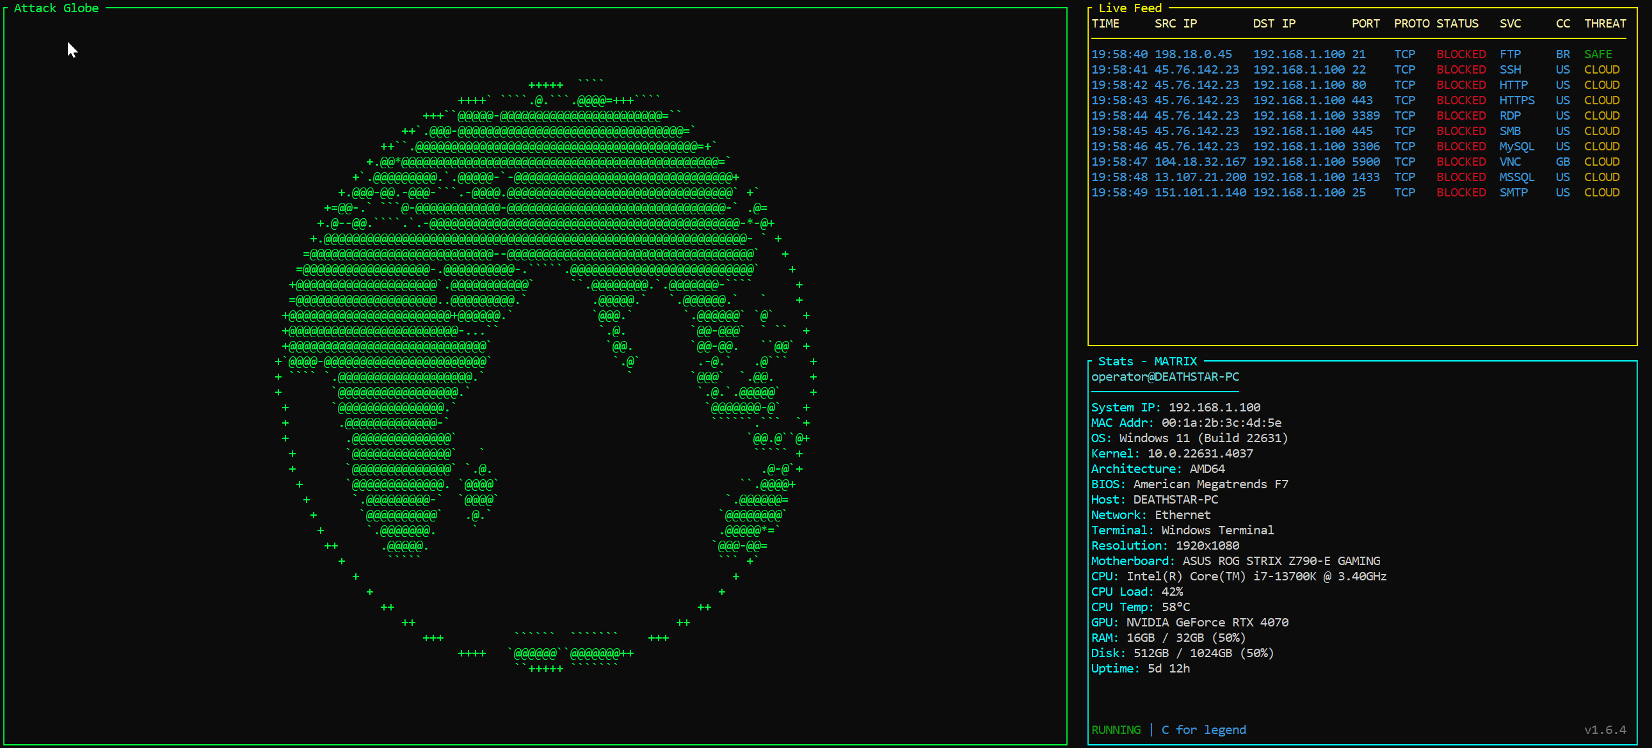Click port 5900 in the feed
The height and width of the screenshot is (748, 1652).
(1366, 162)
